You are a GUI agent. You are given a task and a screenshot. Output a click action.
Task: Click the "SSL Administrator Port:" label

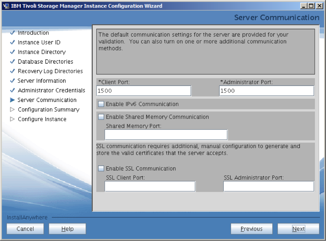click(254, 178)
